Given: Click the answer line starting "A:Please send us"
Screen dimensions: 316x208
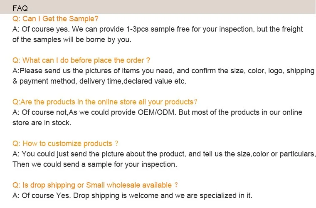Looking at the screenshot, I should pos(163,71).
